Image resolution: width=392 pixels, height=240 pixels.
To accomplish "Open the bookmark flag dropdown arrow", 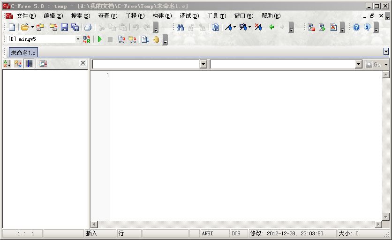I will 234,27.
